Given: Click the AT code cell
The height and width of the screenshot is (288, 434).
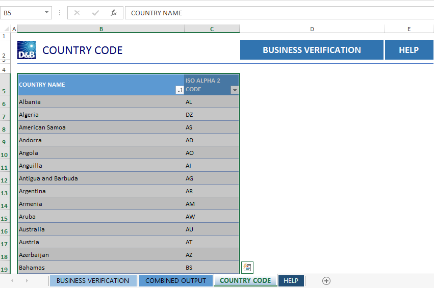Looking at the screenshot, I should point(212,242).
